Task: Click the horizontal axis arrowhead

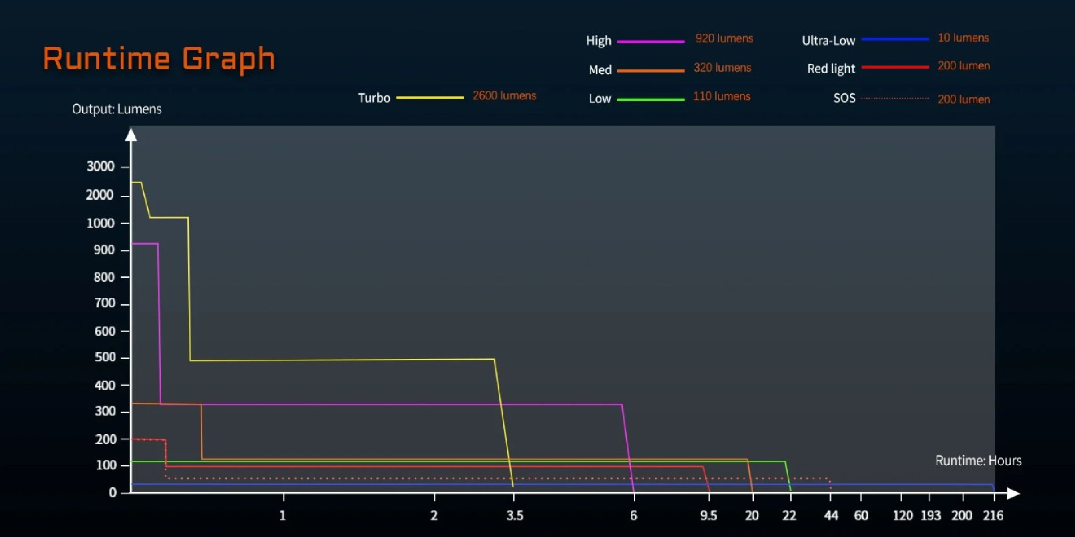Action: pos(1013,494)
